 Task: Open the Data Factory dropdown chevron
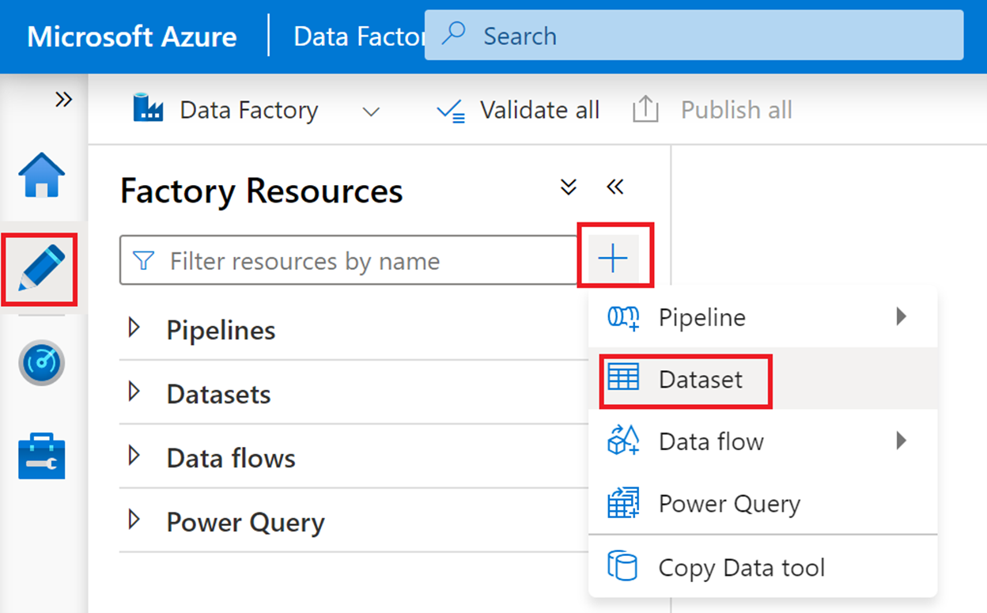371,112
